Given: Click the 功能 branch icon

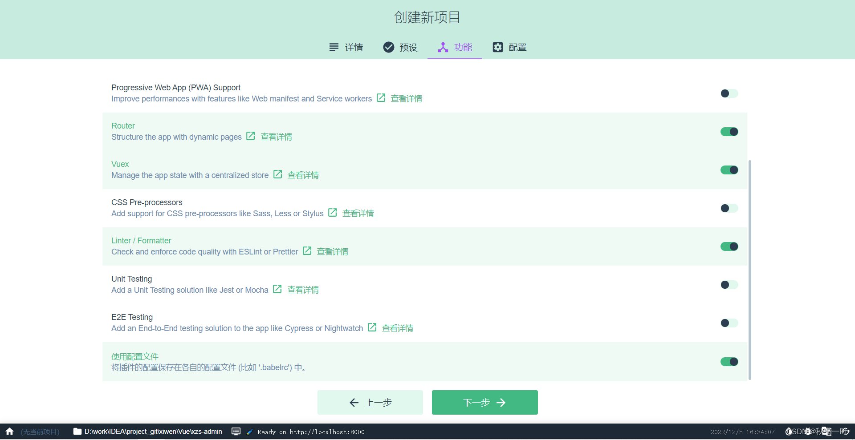Looking at the screenshot, I should (443, 47).
